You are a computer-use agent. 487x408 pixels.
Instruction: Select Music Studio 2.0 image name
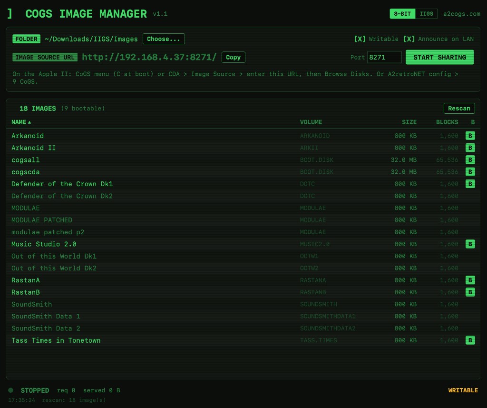point(44,244)
